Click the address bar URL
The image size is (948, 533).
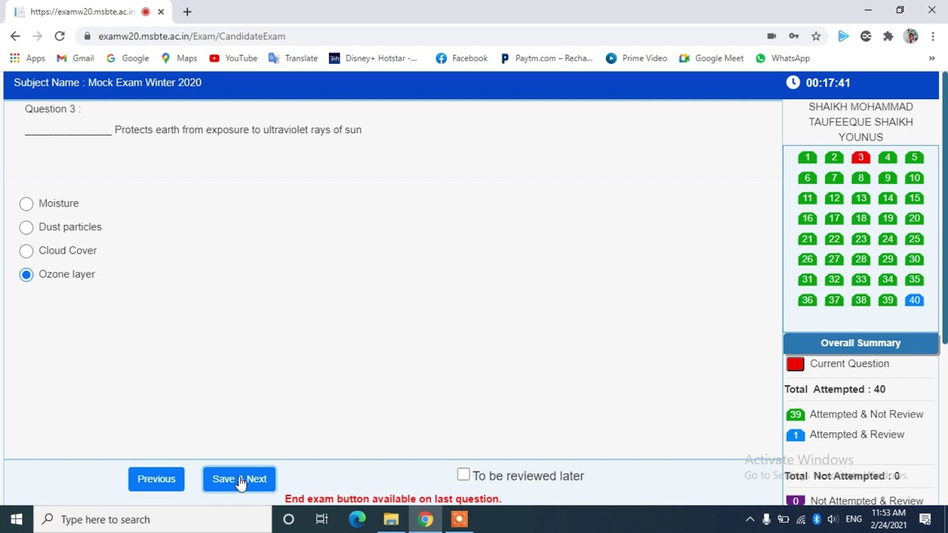point(192,36)
